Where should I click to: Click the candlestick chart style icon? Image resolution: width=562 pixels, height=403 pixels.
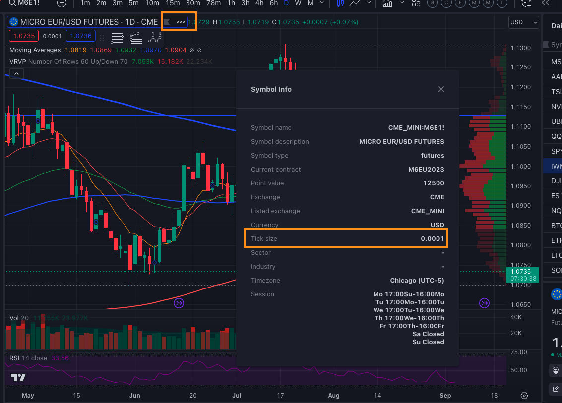coord(340,3)
